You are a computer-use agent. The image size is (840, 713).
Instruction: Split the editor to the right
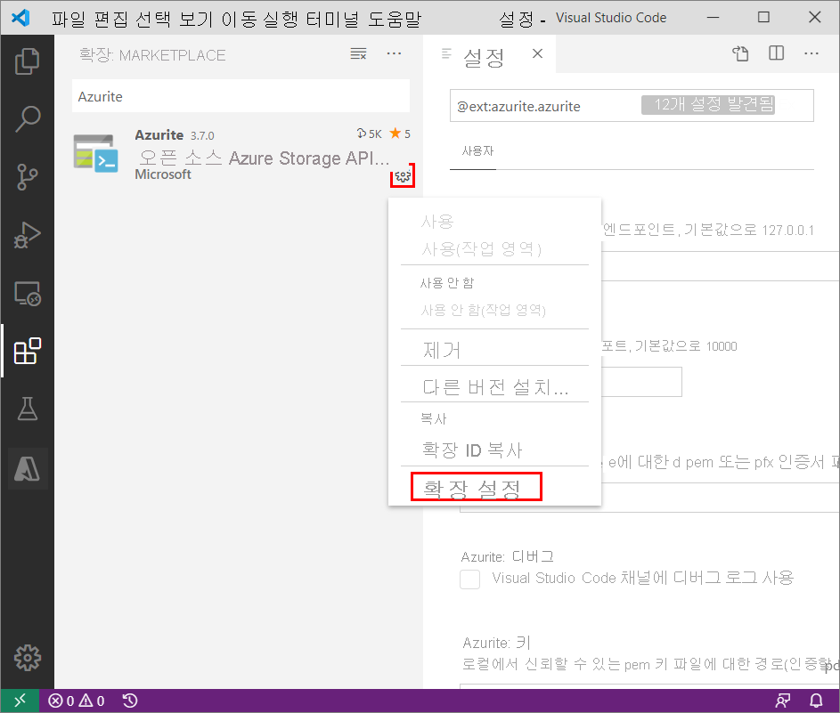pos(776,53)
